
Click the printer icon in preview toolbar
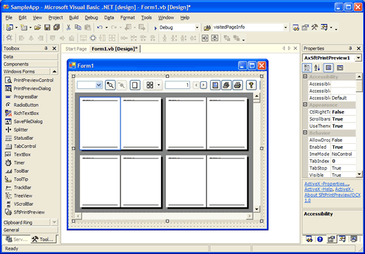(238, 85)
